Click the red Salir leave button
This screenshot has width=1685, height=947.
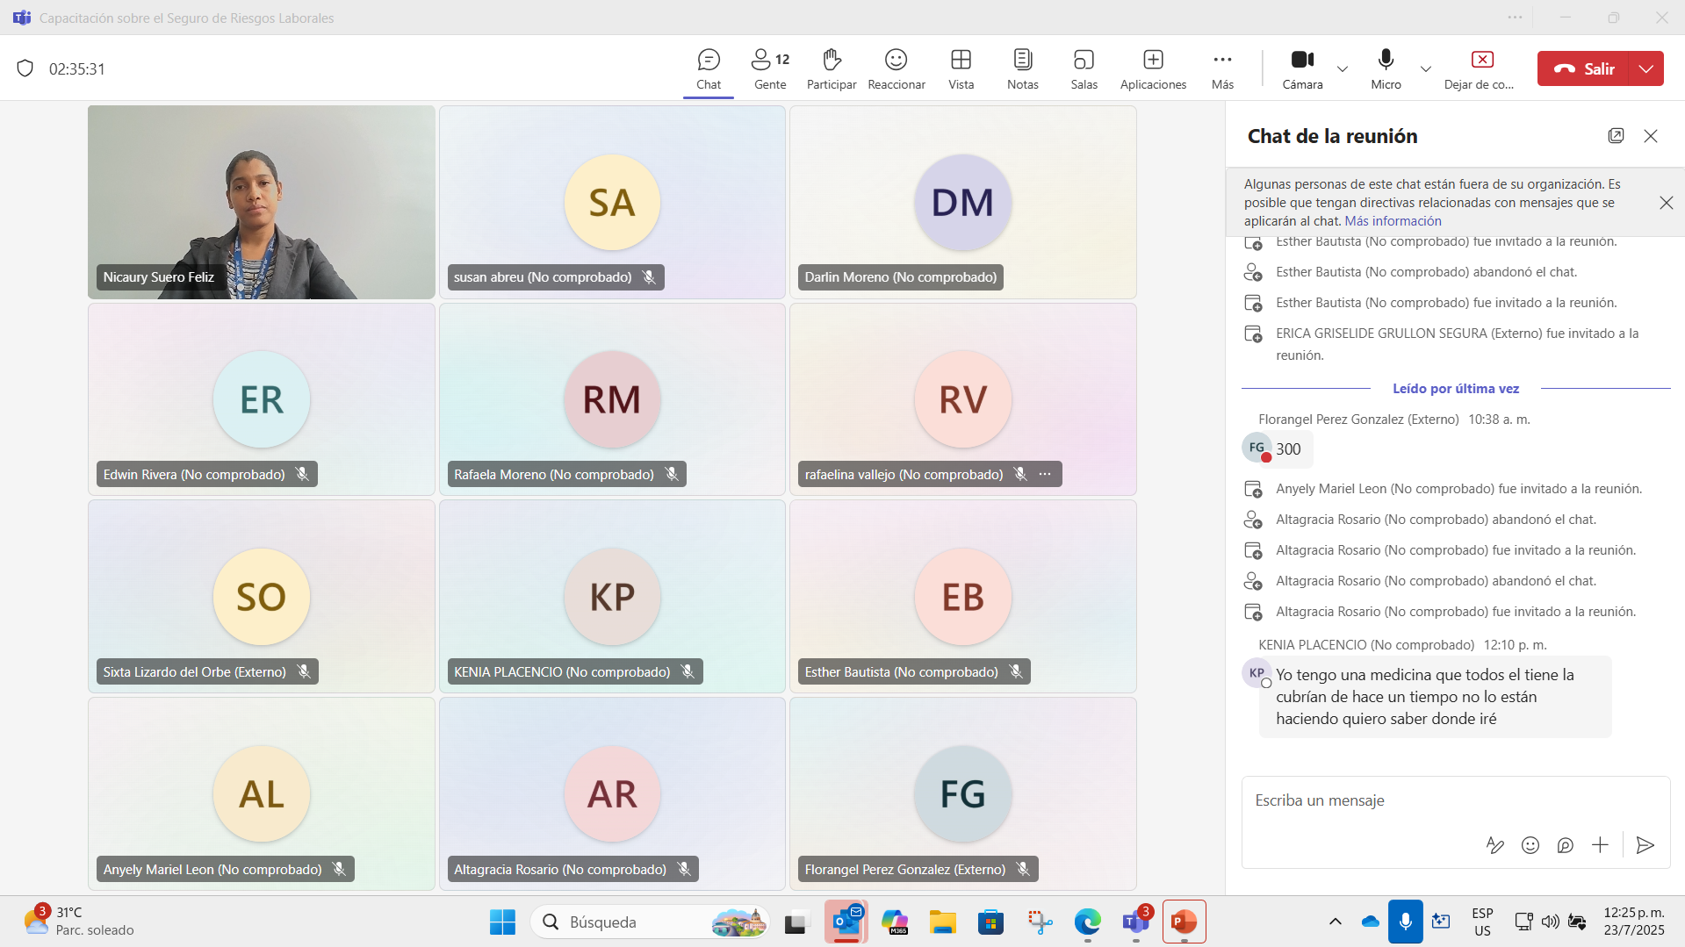[x=1583, y=68]
